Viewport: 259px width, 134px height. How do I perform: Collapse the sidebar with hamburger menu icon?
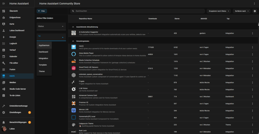[x=4, y=4]
